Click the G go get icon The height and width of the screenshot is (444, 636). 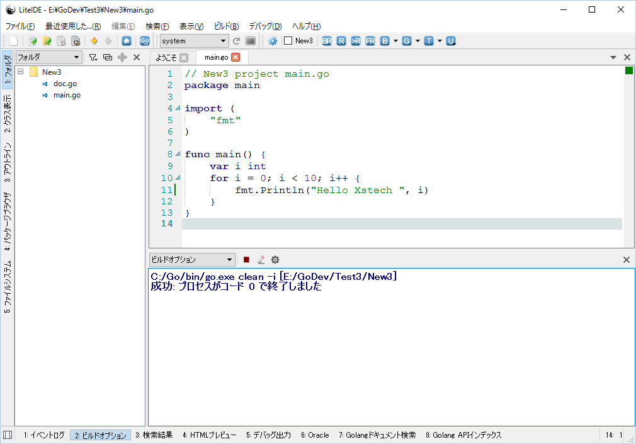coord(406,41)
